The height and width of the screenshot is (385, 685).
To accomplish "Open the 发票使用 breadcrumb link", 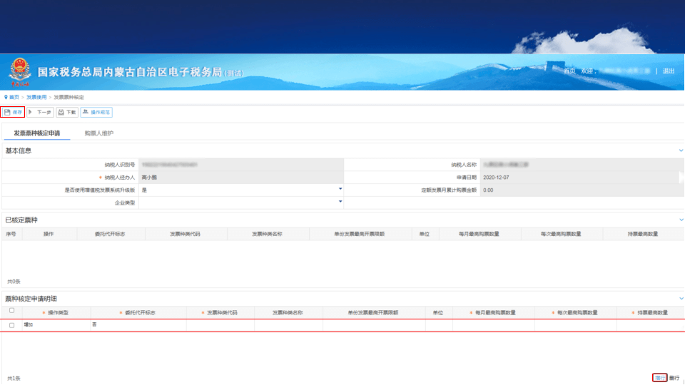I will 36,98.
